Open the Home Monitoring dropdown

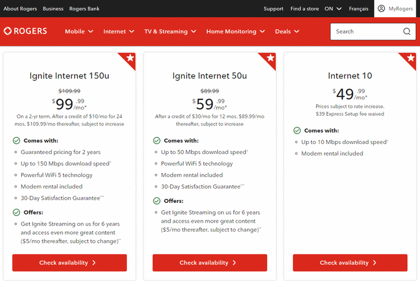(x=235, y=31)
